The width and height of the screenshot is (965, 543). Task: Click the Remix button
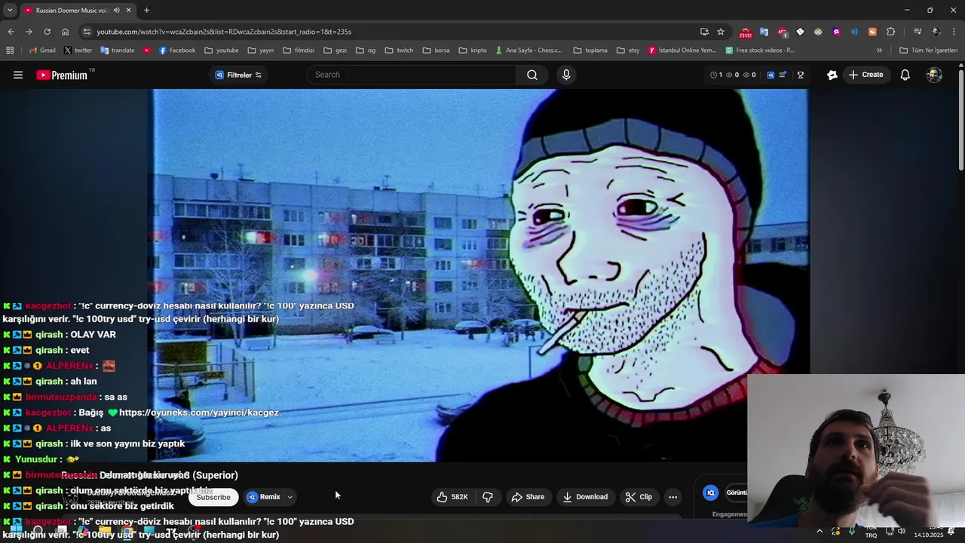tap(264, 497)
